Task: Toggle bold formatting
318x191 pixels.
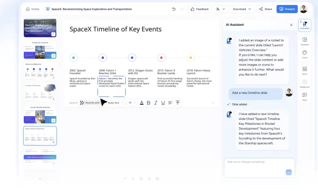Action: click(149, 102)
